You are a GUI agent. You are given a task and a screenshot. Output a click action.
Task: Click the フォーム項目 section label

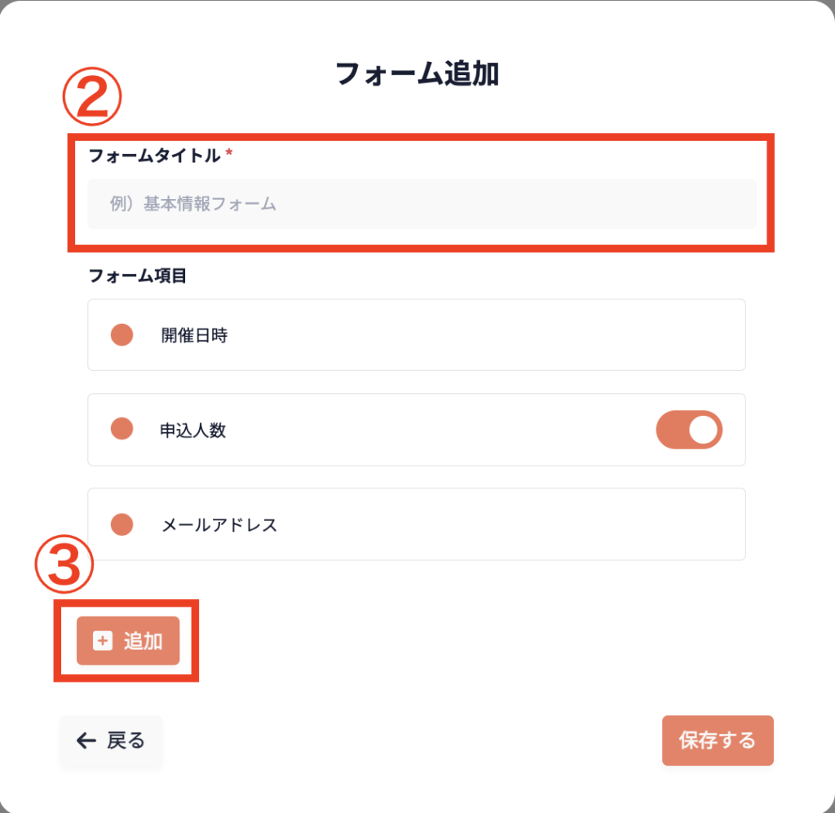(137, 276)
